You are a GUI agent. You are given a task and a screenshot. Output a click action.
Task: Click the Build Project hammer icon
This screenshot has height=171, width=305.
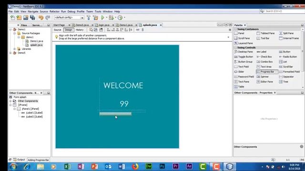coord(89,18)
